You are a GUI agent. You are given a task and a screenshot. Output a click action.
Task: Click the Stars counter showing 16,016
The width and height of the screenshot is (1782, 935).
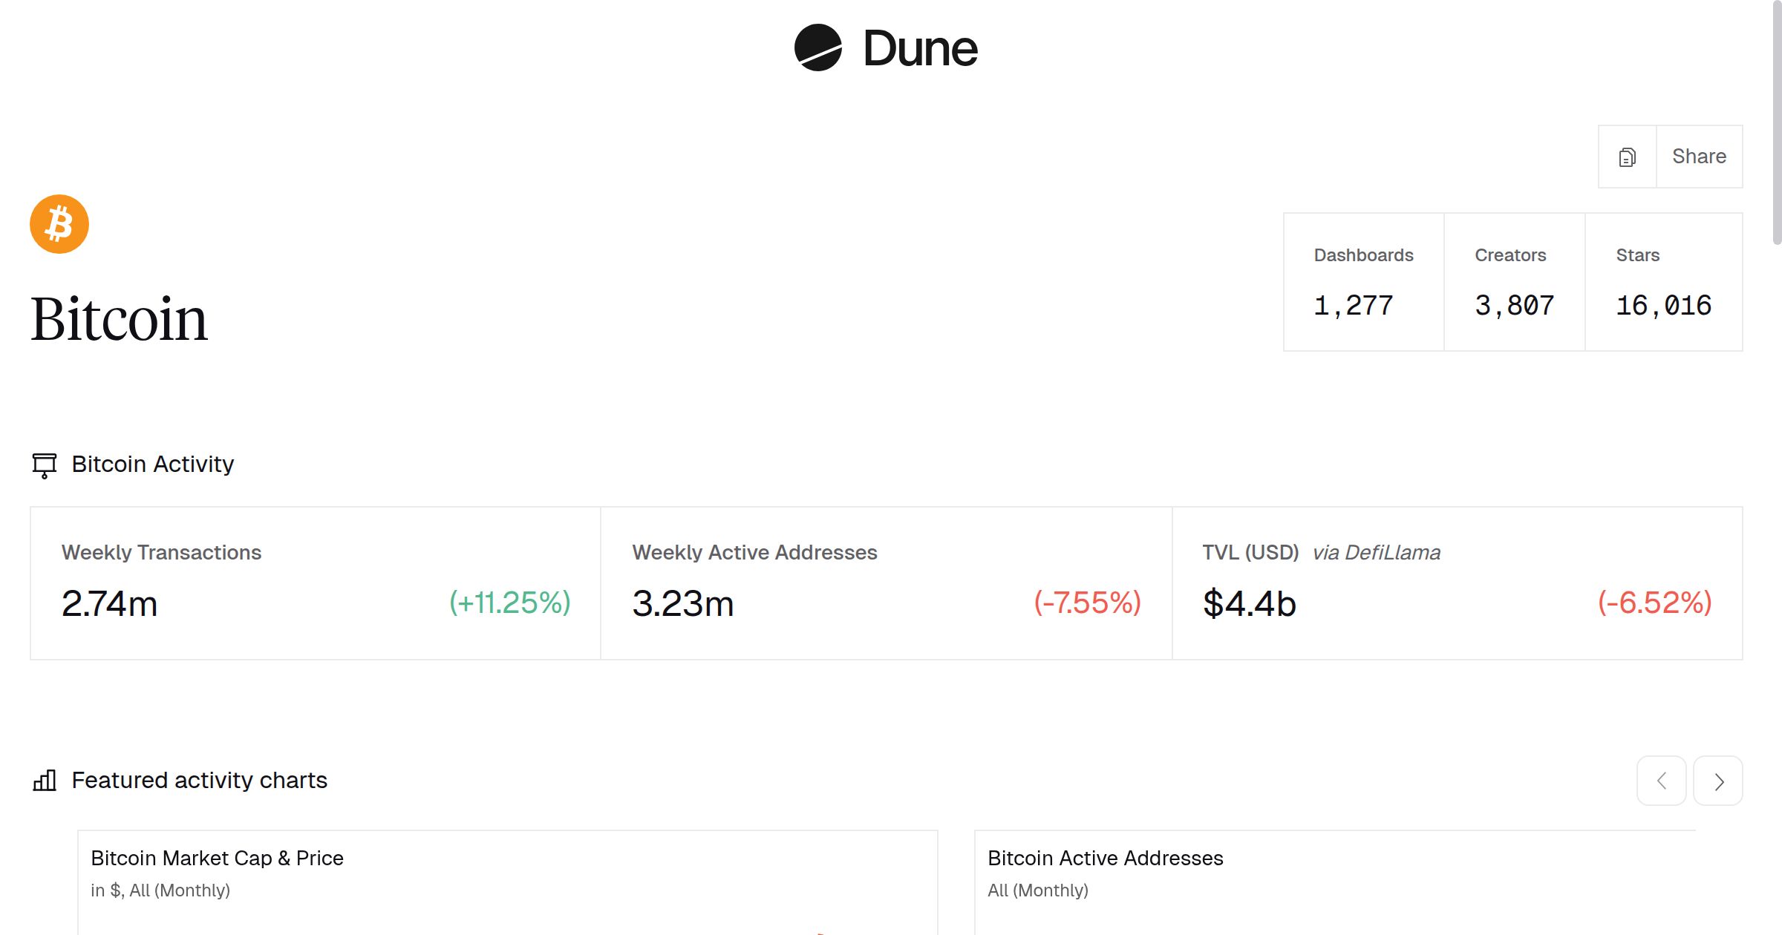pos(1664,282)
